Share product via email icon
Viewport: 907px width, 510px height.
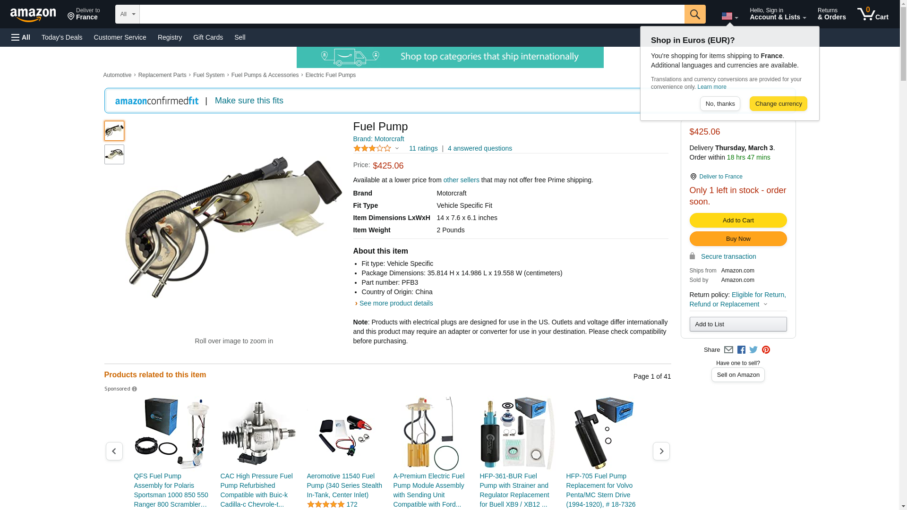728,350
